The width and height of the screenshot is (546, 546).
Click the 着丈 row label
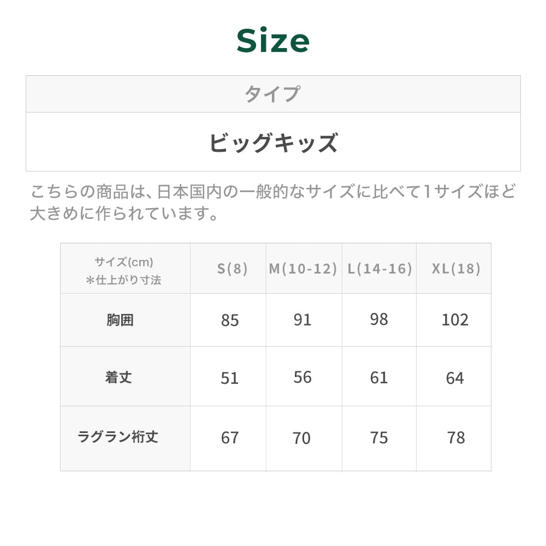119,377
